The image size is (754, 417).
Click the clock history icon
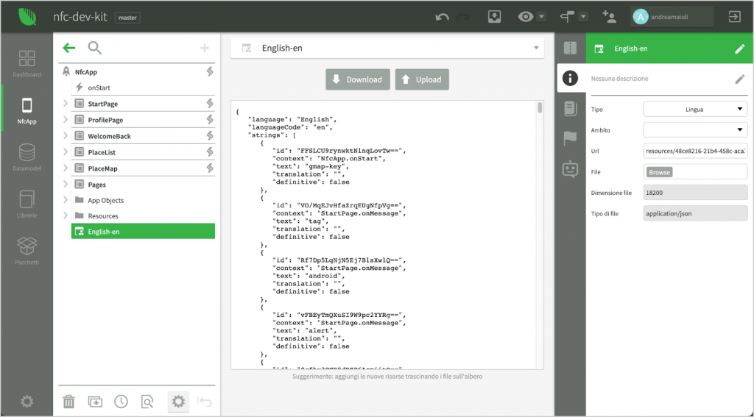click(121, 401)
